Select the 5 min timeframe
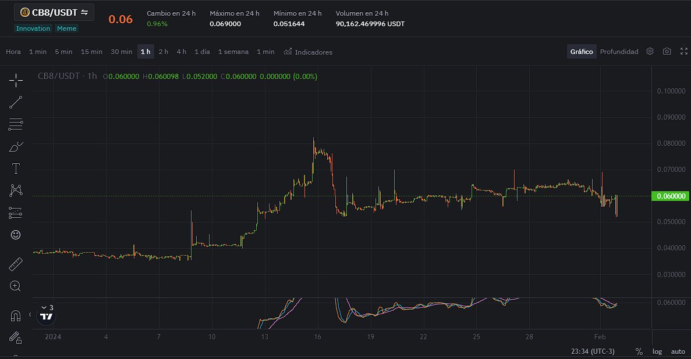 pyautogui.click(x=63, y=52)
